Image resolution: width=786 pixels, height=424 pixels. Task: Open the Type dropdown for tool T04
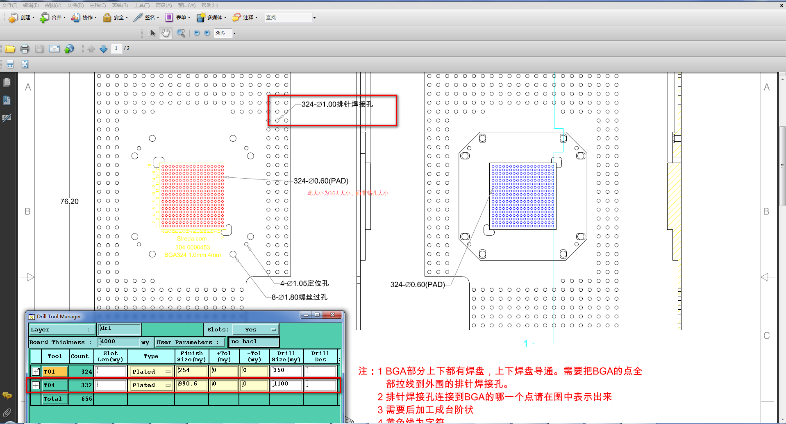(x=151, y=385)
